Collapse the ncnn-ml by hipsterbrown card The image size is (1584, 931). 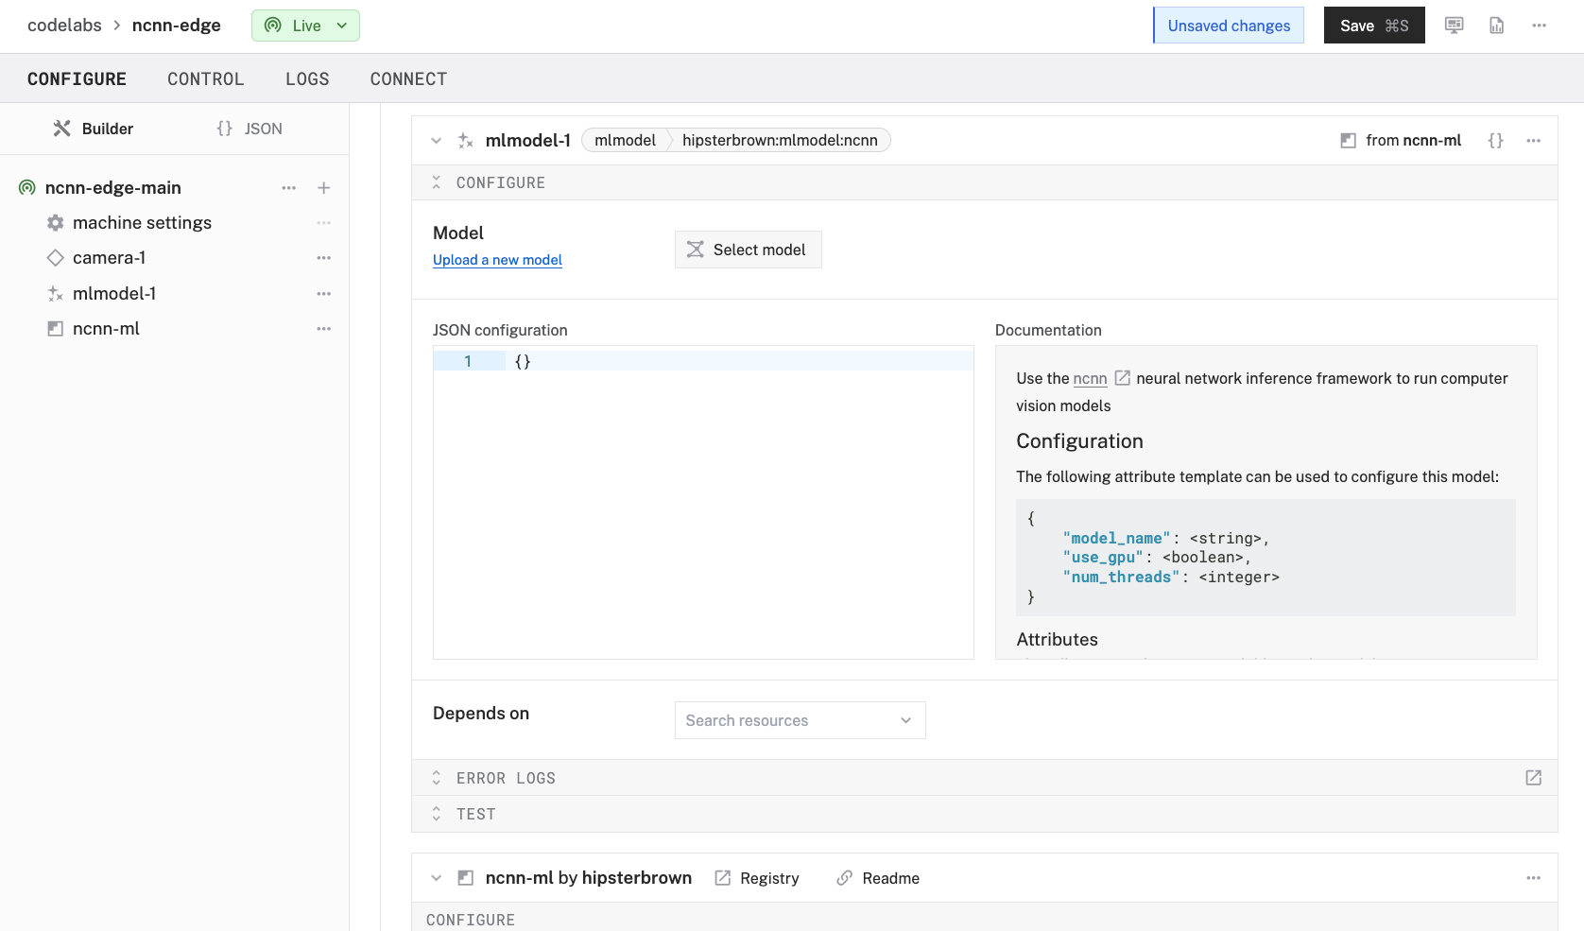436,878
